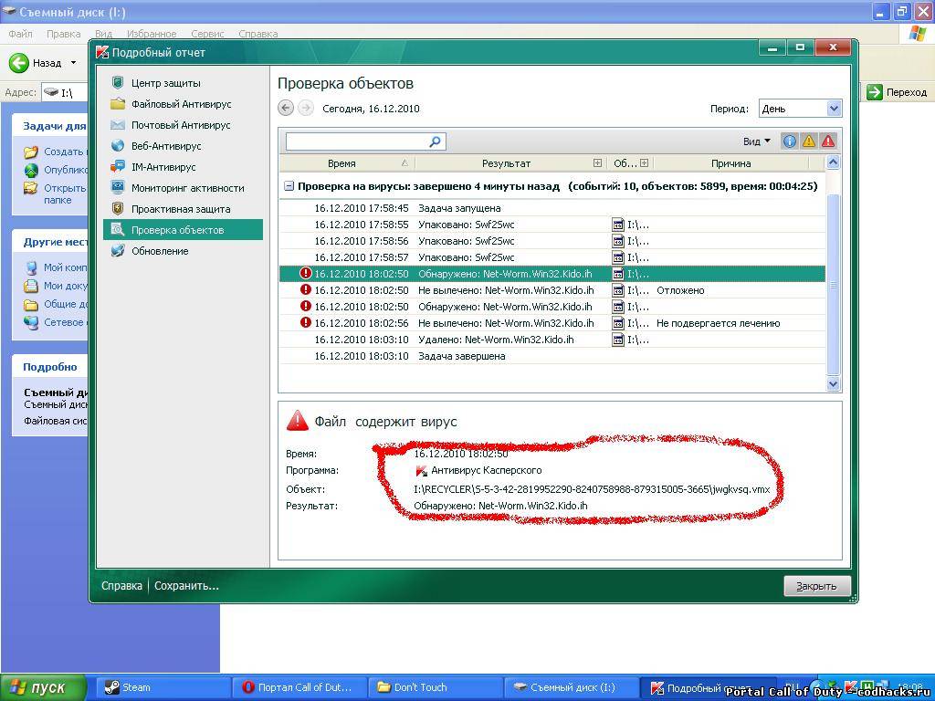Click the report search input field
The height and width of the screenshot is (701, 935).
(x=357, y=141)
